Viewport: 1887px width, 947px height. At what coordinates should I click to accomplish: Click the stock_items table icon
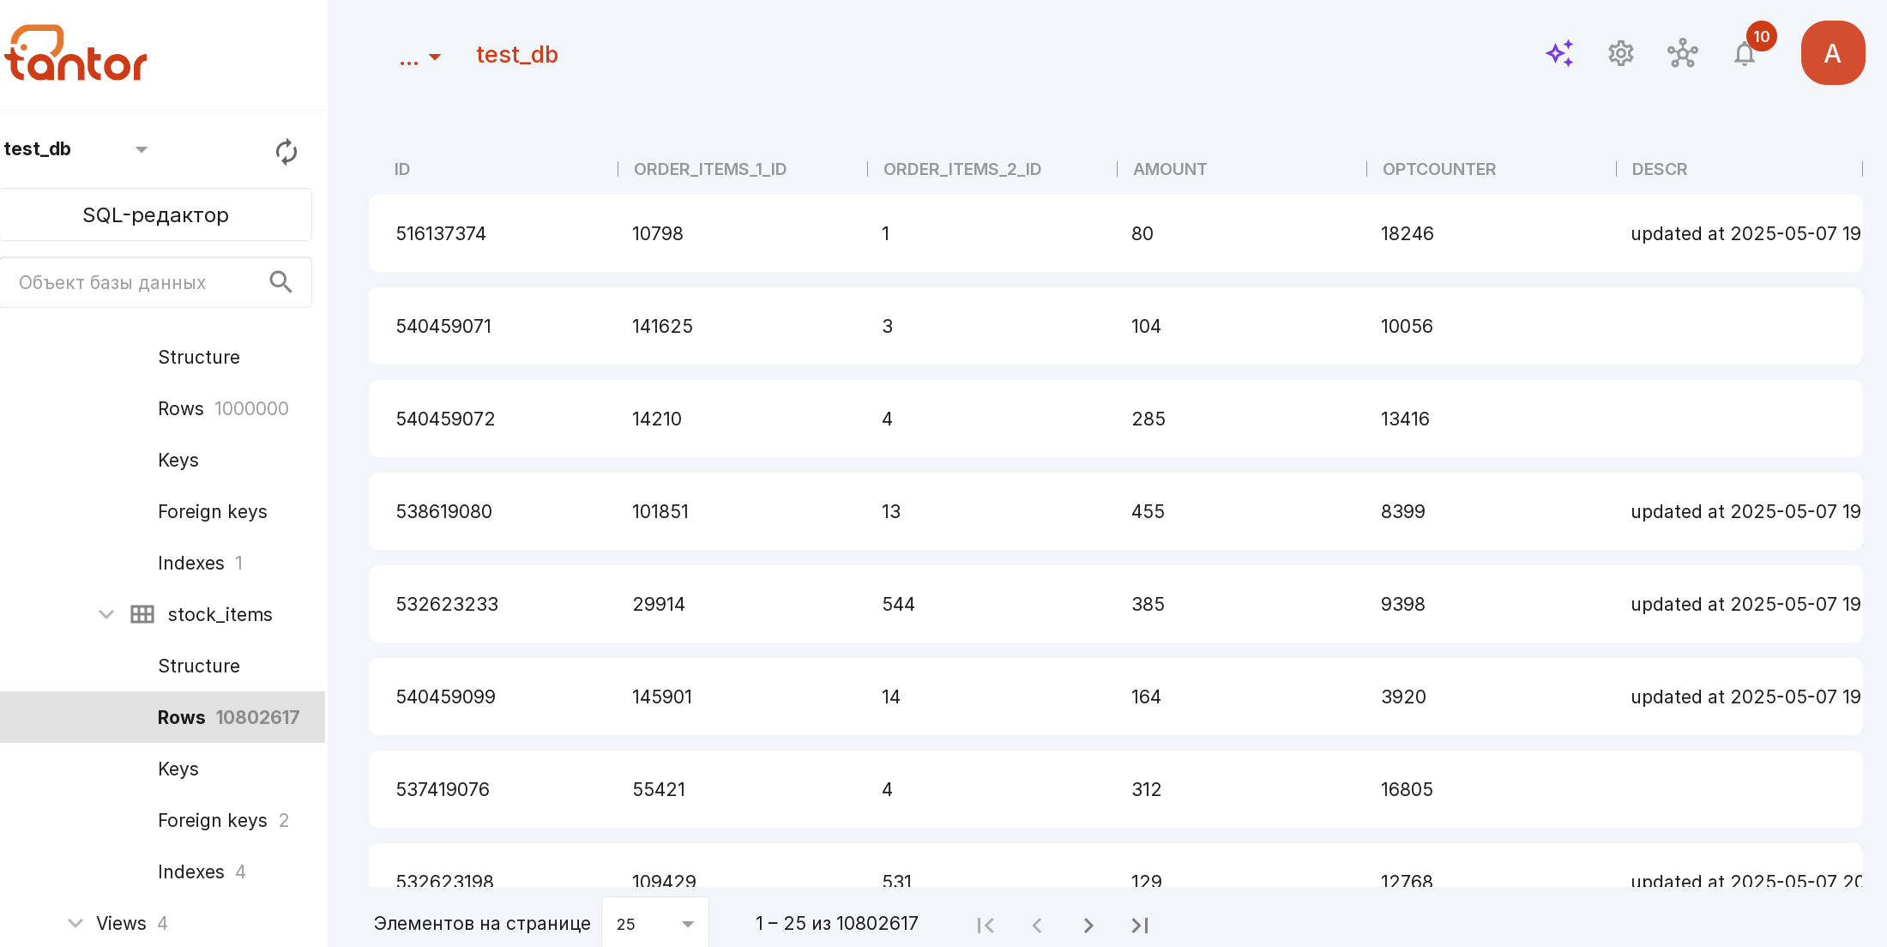coord(142,614)
